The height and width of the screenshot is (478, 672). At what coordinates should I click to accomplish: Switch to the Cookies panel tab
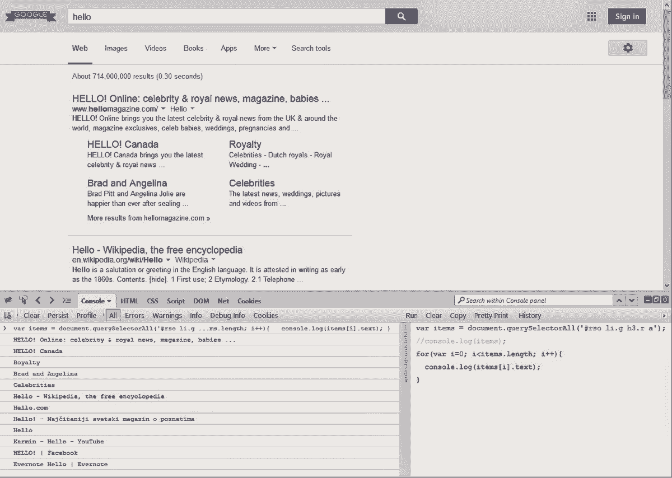tap(249, 301)
